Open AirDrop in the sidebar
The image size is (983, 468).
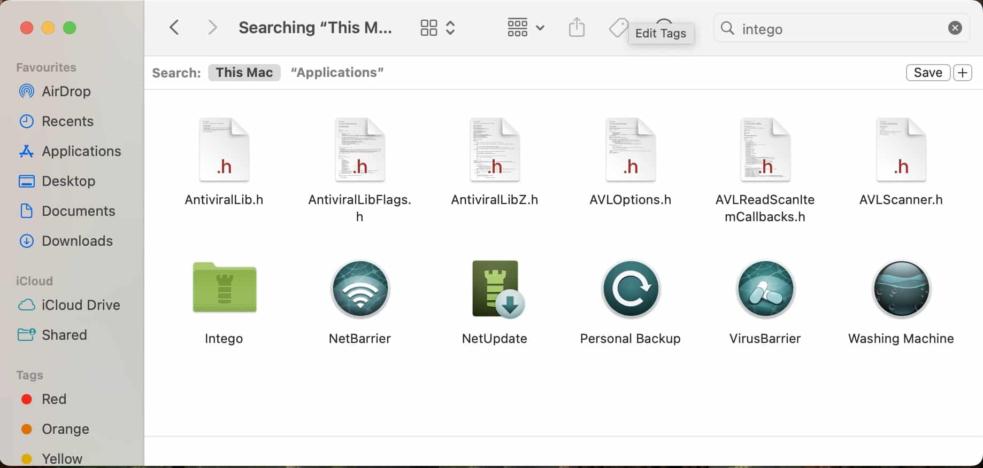click(x=55, y=91)
